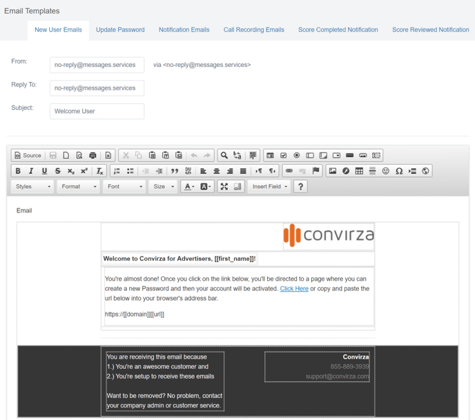Align text left

coord(203,171)
